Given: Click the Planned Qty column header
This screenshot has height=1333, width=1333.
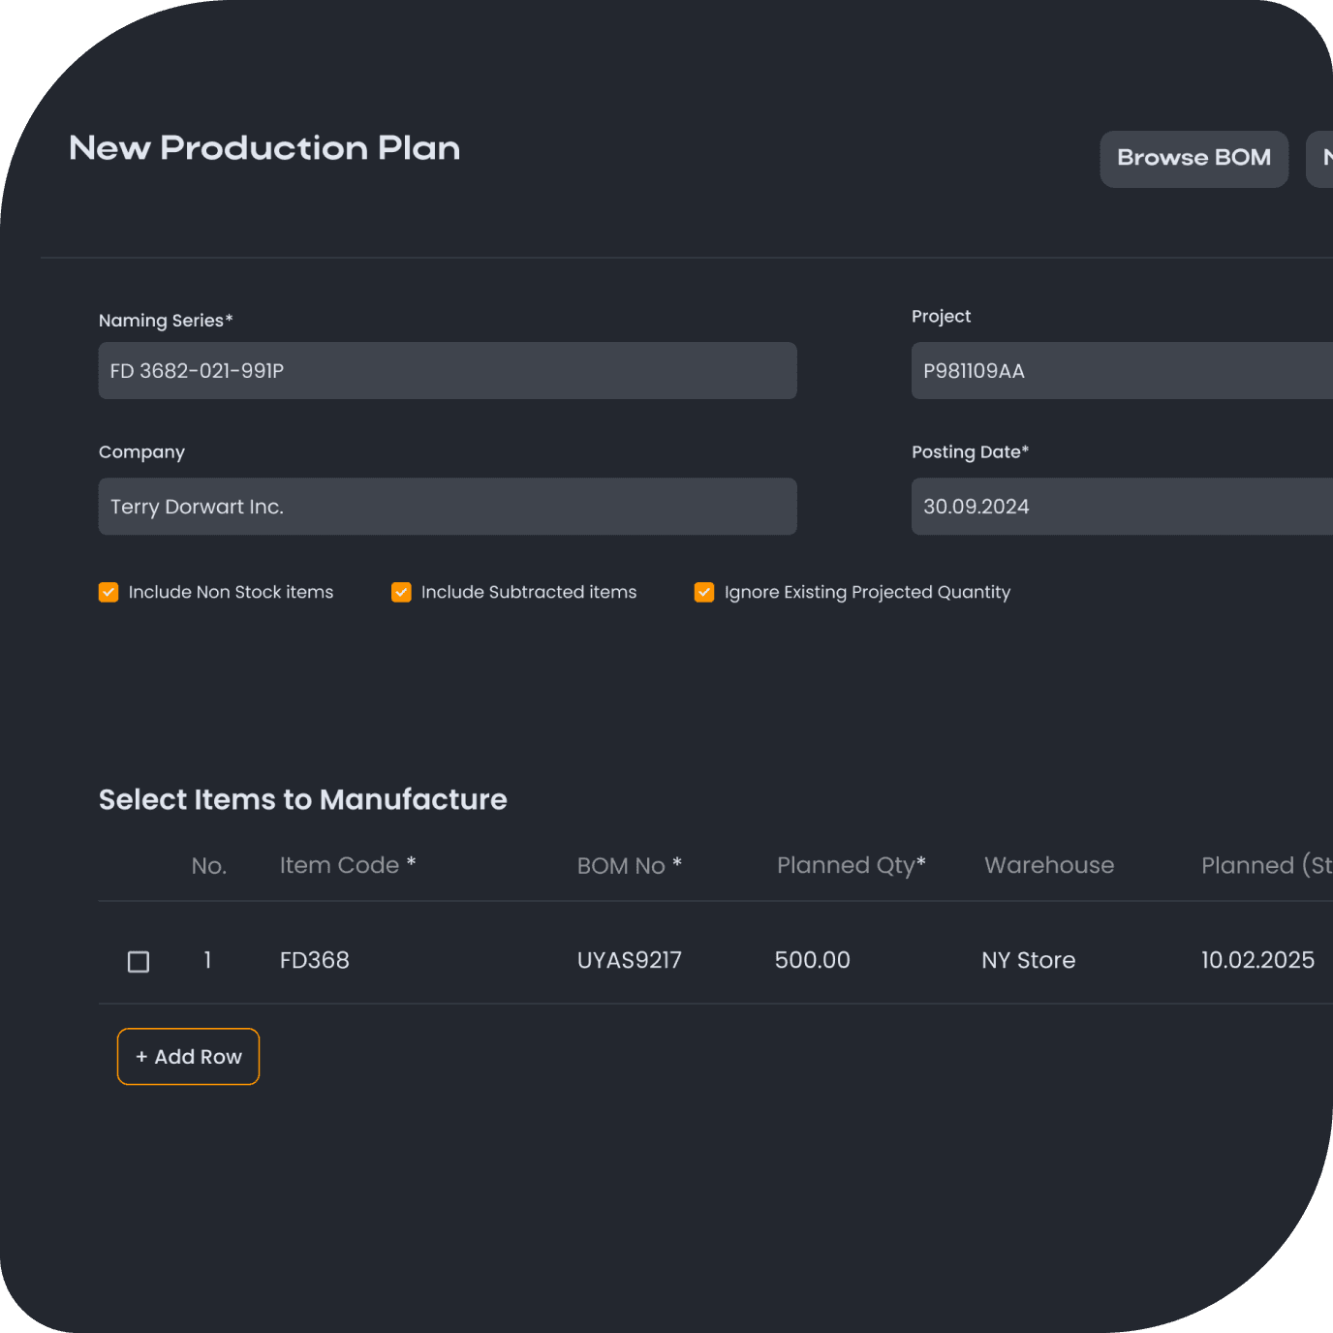Looking at the screenshot, I should [852, 865].
